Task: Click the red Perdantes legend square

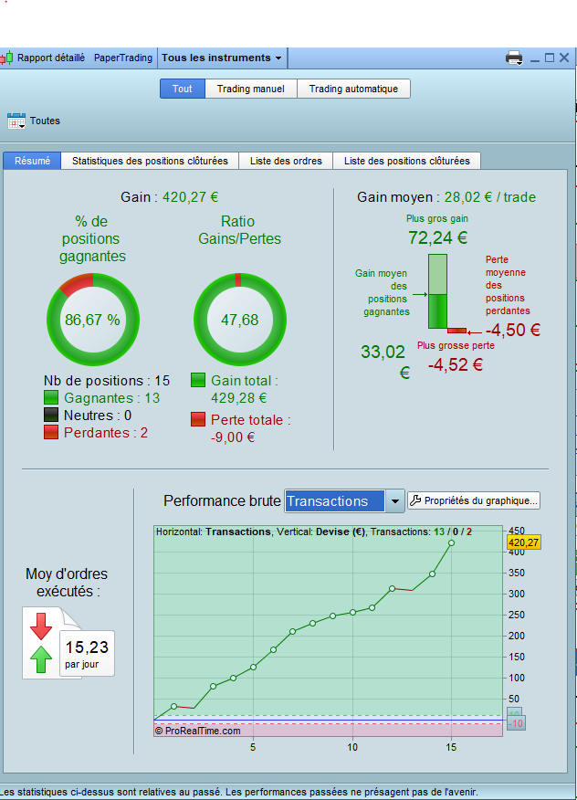Action: pyautogui.click(x=51, y=432)
